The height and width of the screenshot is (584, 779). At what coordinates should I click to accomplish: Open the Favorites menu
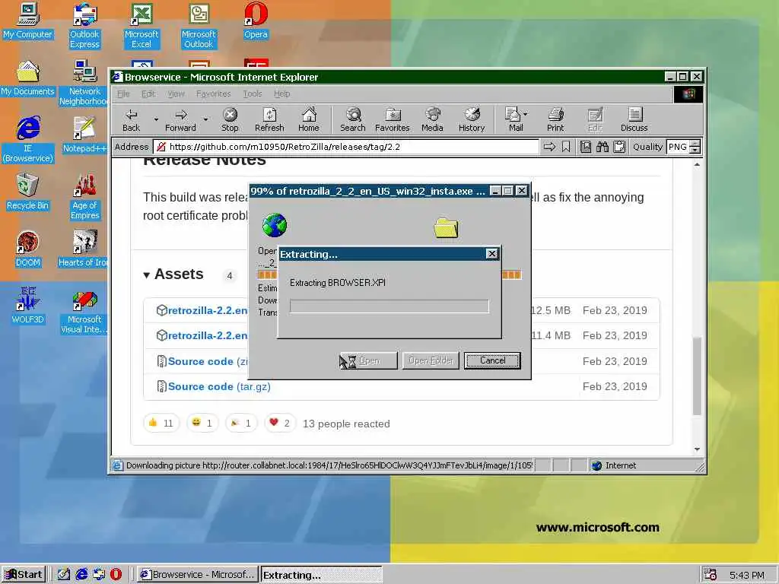pyautogui.click(x=213, y=94)
